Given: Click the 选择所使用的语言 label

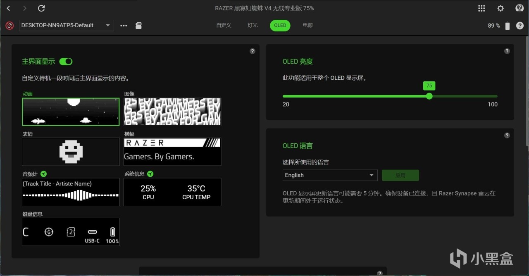Looking at the screenshot, I should (x=306, y=162).
